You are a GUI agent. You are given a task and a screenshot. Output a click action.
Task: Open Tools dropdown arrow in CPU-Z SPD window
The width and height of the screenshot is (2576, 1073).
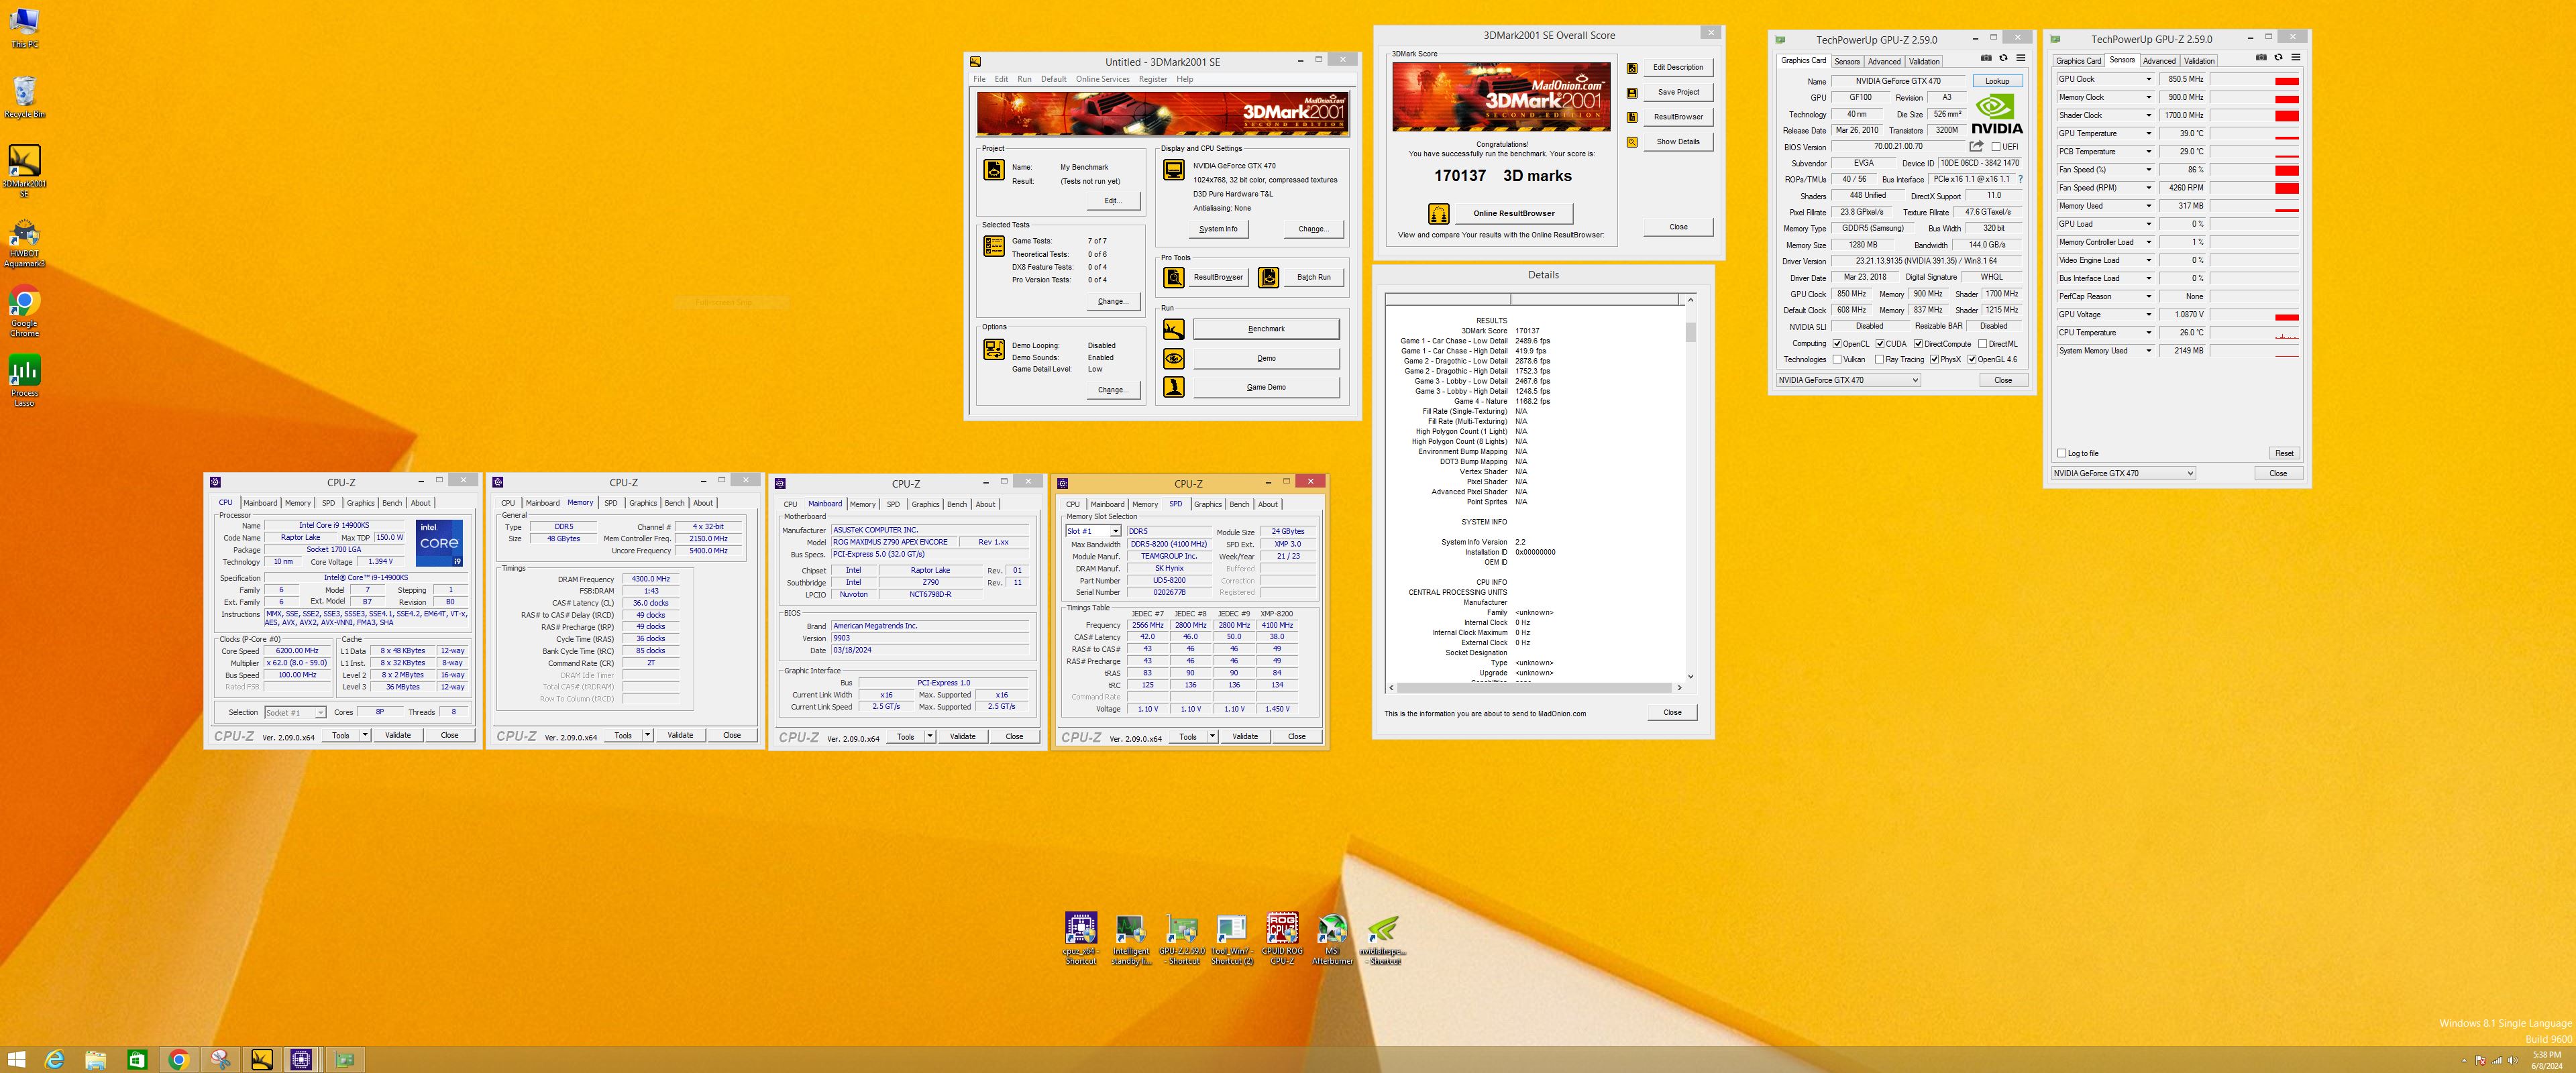1212,737
